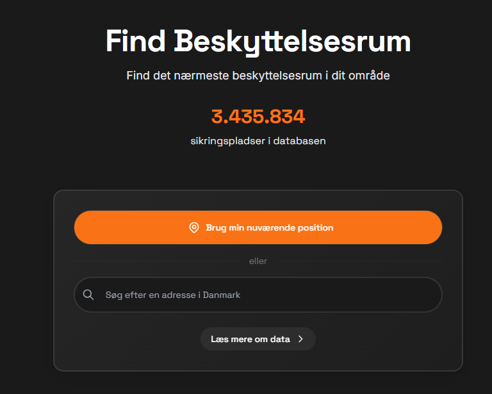Image resolution: width=492 pixels, height=394 pixels.
Task: Click the data word in Læs mere pill
Action: [280, 339]
